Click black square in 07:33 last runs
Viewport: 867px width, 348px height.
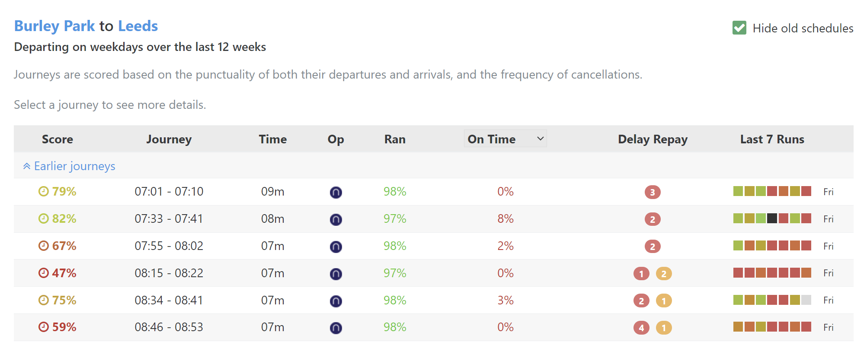click(x=772, y=218)
